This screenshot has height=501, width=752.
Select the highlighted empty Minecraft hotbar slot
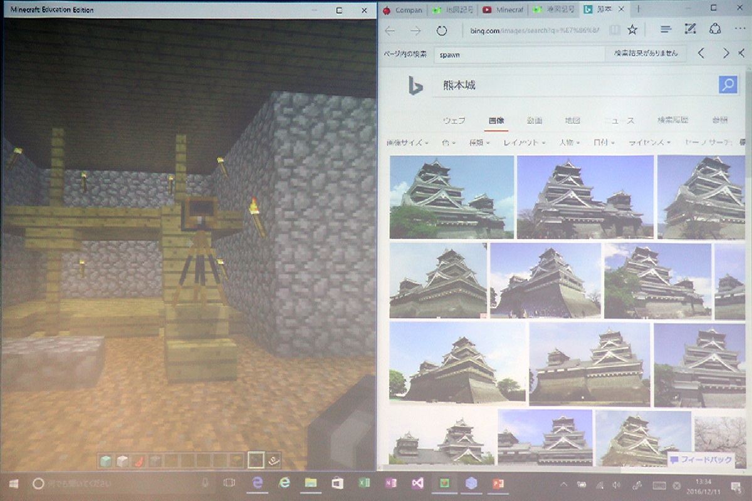click(255, 460)
